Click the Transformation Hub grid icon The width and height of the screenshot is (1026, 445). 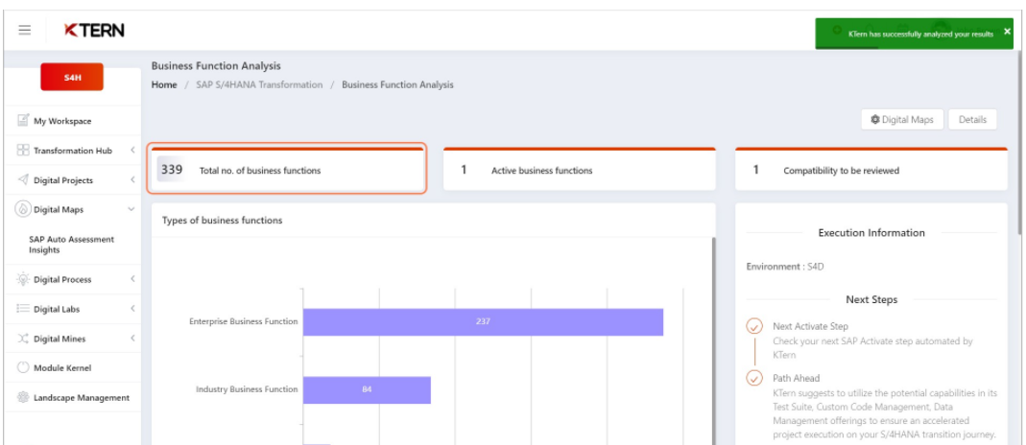24,151
